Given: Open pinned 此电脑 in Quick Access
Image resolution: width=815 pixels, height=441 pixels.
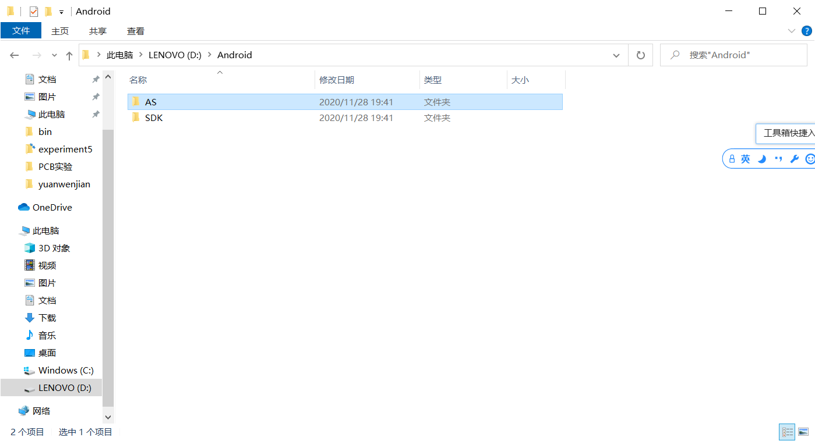Looking at the screenshot, I should pos(51,114).
